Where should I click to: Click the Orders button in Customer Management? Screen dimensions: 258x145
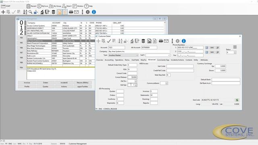(46, 83)
